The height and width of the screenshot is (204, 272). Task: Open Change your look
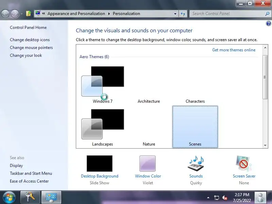[x=26, y=55]
